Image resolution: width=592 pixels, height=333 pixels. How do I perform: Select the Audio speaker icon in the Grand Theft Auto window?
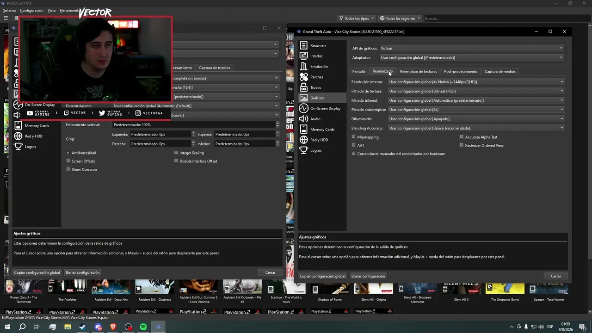[303, 119]
